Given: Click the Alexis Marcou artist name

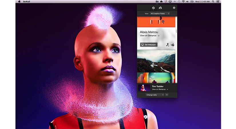Looking at the screenshot, I should [149, 32].
